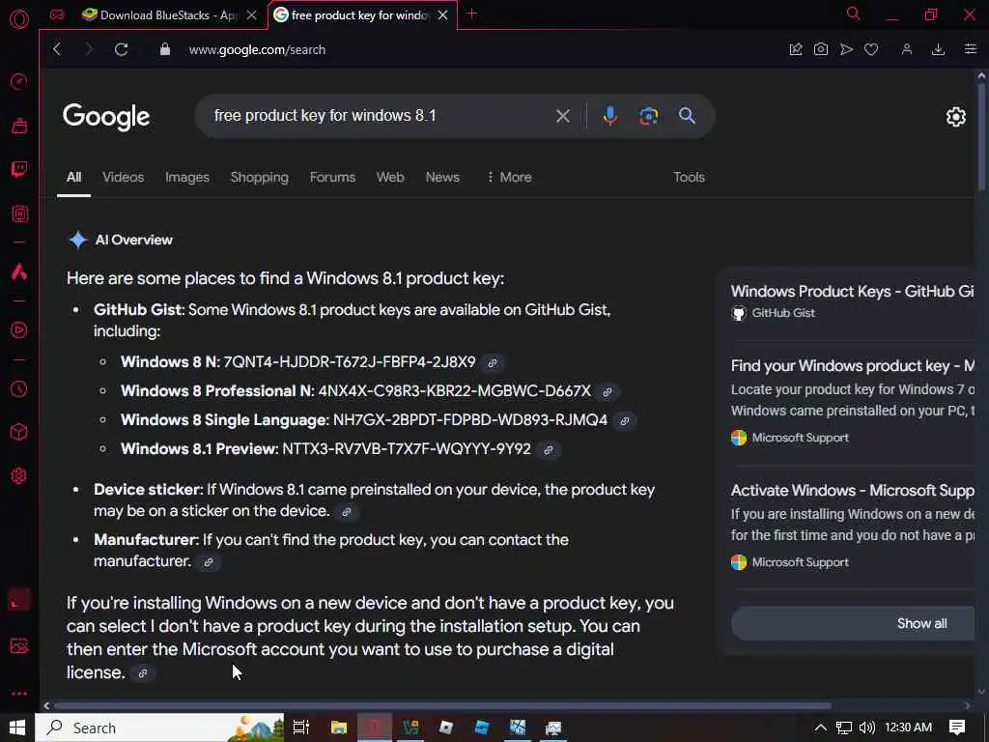Search tabs with magnifier icon in title bar
Viewport: 989px width, 742px height.
coord(853,14)
